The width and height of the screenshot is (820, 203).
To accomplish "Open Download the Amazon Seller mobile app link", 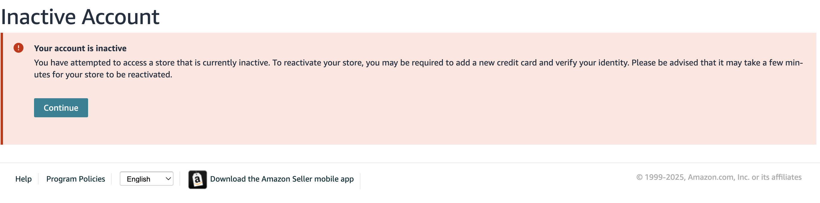I will tap(282, 179).
